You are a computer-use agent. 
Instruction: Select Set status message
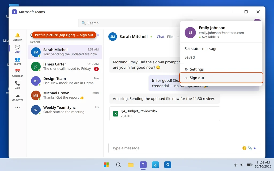click(x=221, y=49)
